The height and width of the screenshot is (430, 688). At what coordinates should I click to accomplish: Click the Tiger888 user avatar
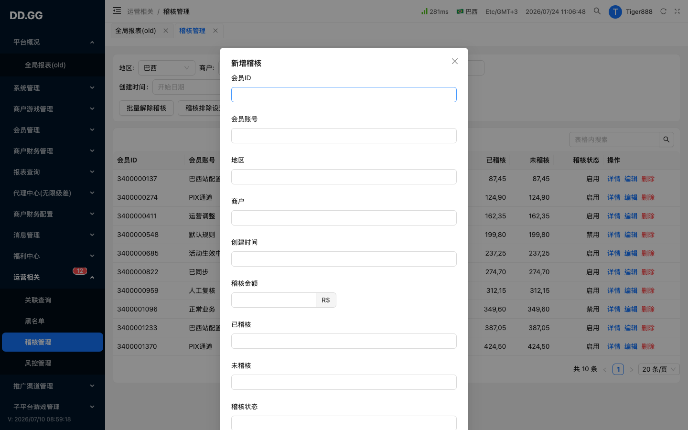point(615,12)
